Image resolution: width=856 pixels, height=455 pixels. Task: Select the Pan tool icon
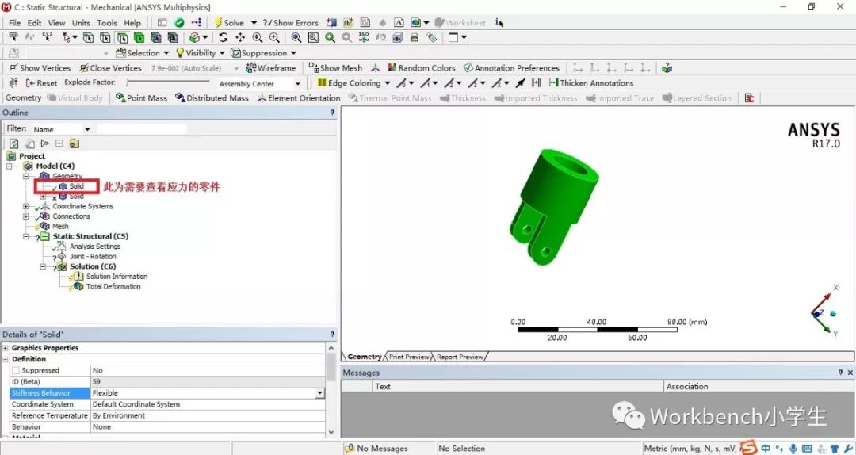[240, 38]
